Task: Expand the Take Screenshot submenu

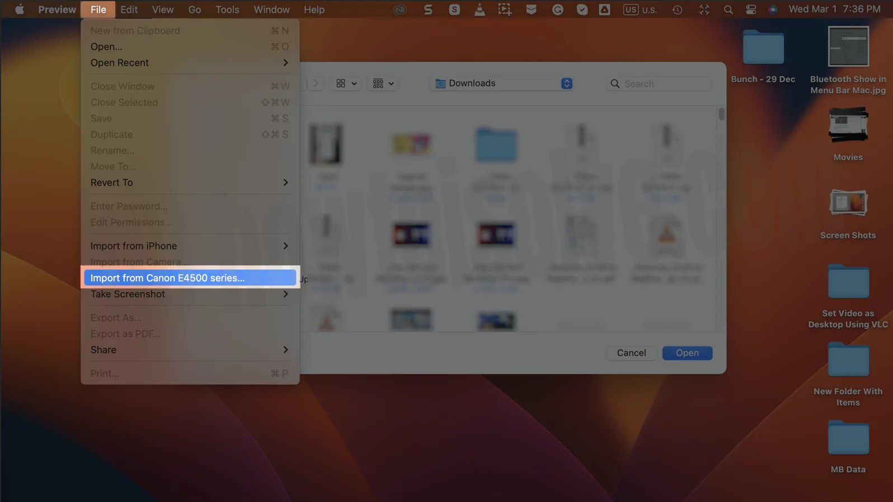Action: tap(190, 294)
